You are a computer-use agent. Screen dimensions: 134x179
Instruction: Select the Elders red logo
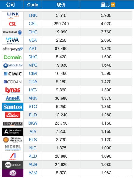pyautogui.click(x=12, y=115)
